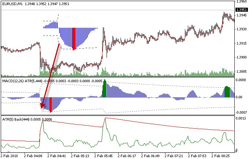Click the red bar in magnified histogram inset
The image size is (249, 159).
tap(74, 38)
